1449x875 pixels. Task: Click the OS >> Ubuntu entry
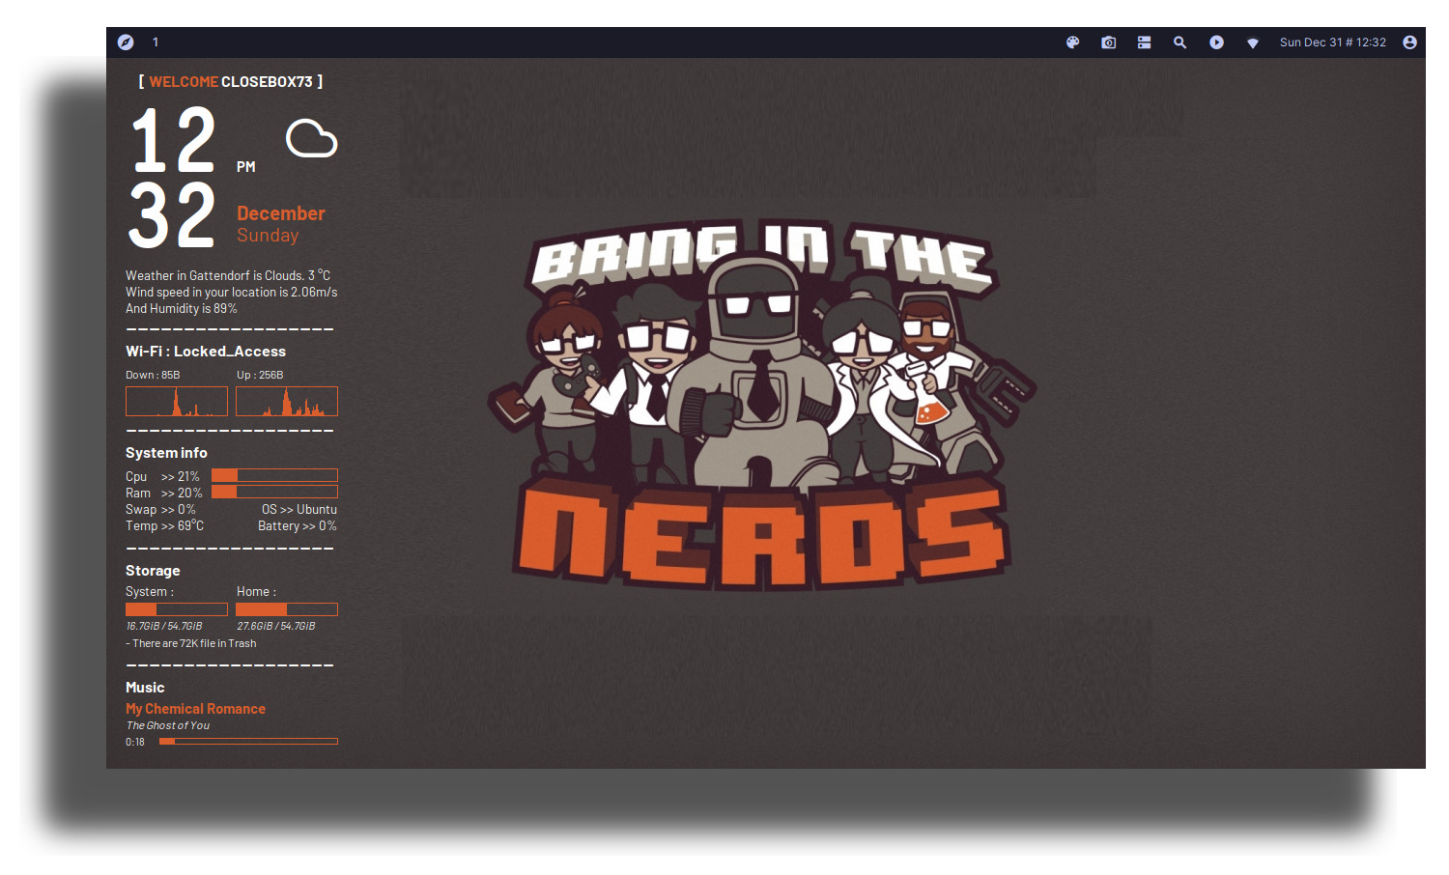[x=299, y=509]
